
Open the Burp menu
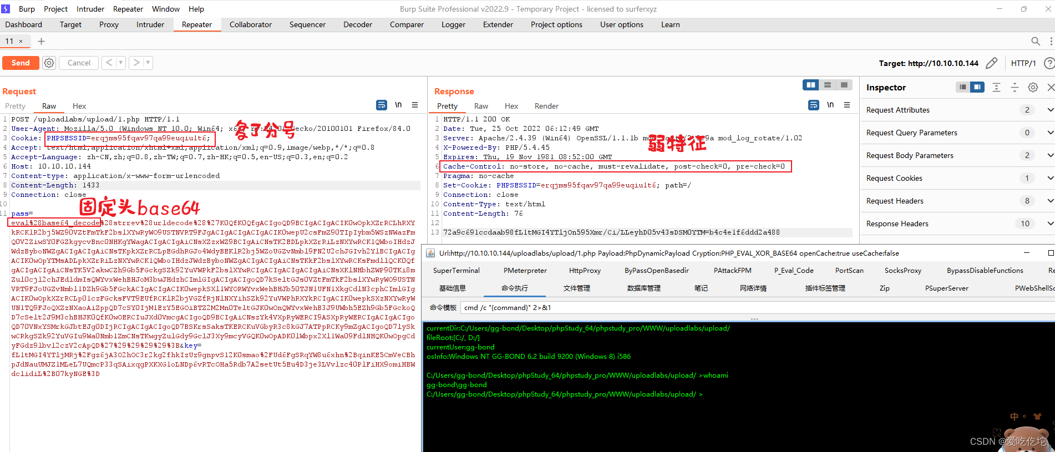tap(27, 9)
